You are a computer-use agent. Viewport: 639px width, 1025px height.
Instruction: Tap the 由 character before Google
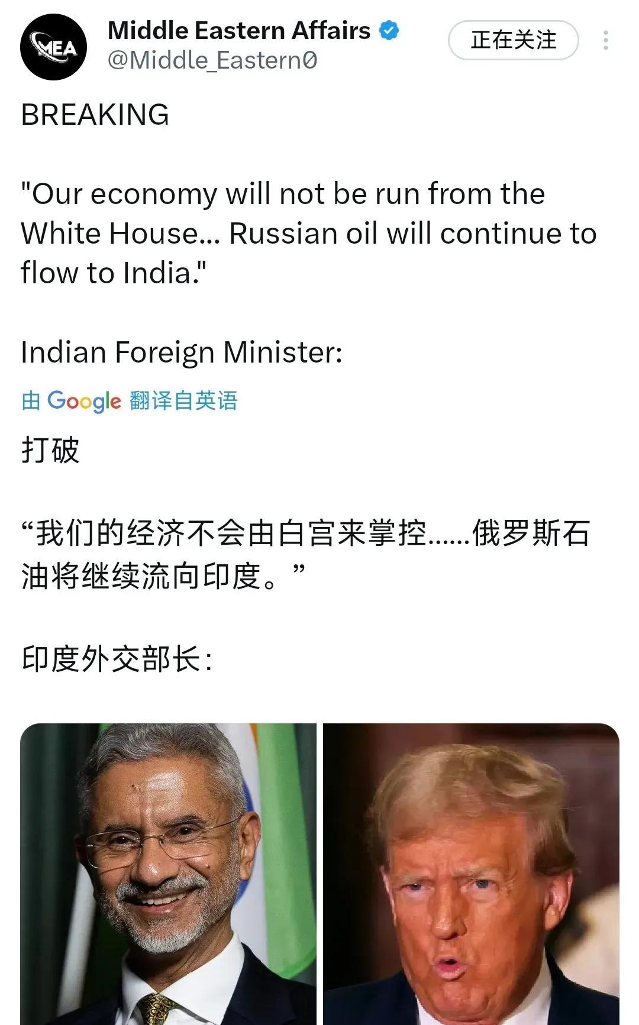point(31,401)
